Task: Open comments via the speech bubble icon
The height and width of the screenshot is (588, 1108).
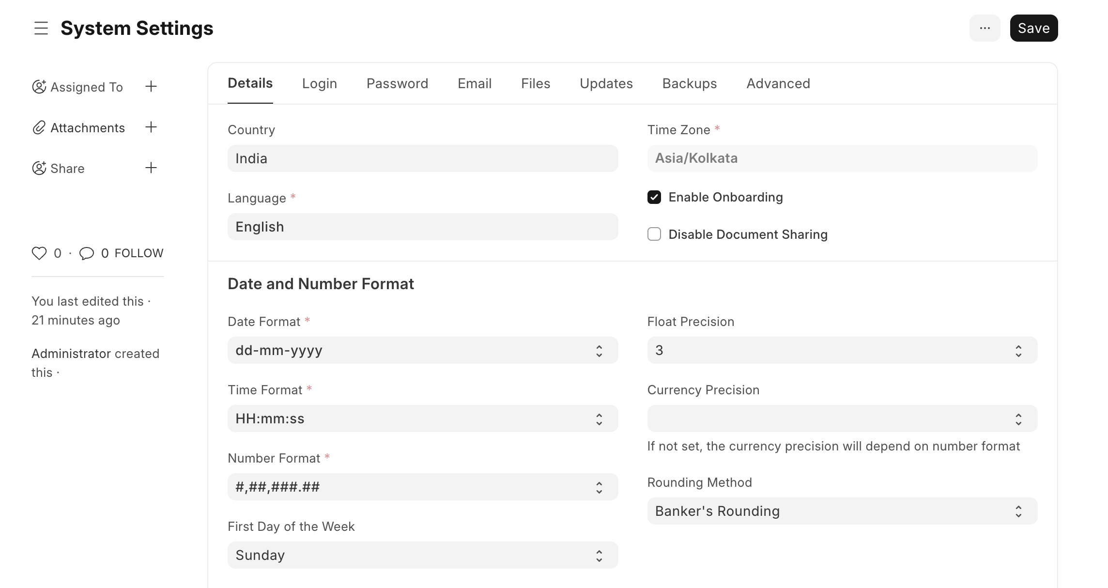Action: [x=87, y=252]
